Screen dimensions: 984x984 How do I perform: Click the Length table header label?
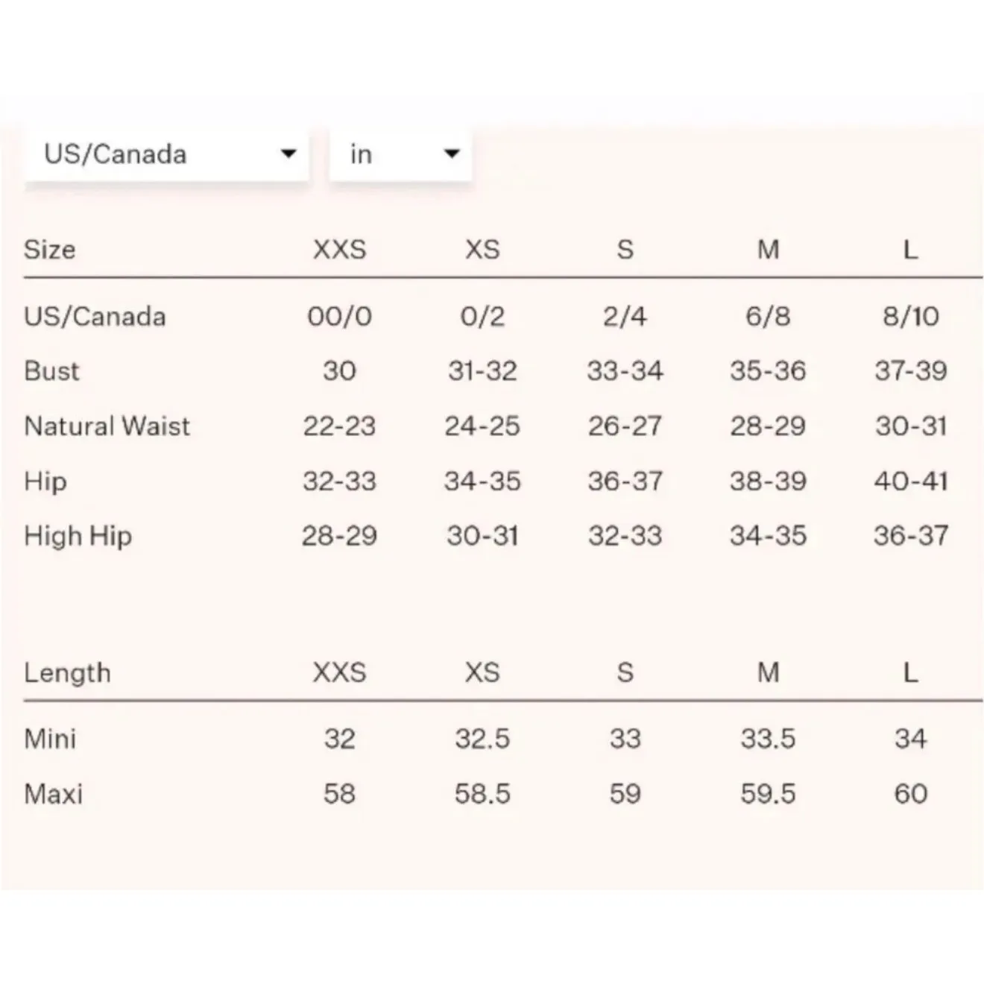[67, 672]
